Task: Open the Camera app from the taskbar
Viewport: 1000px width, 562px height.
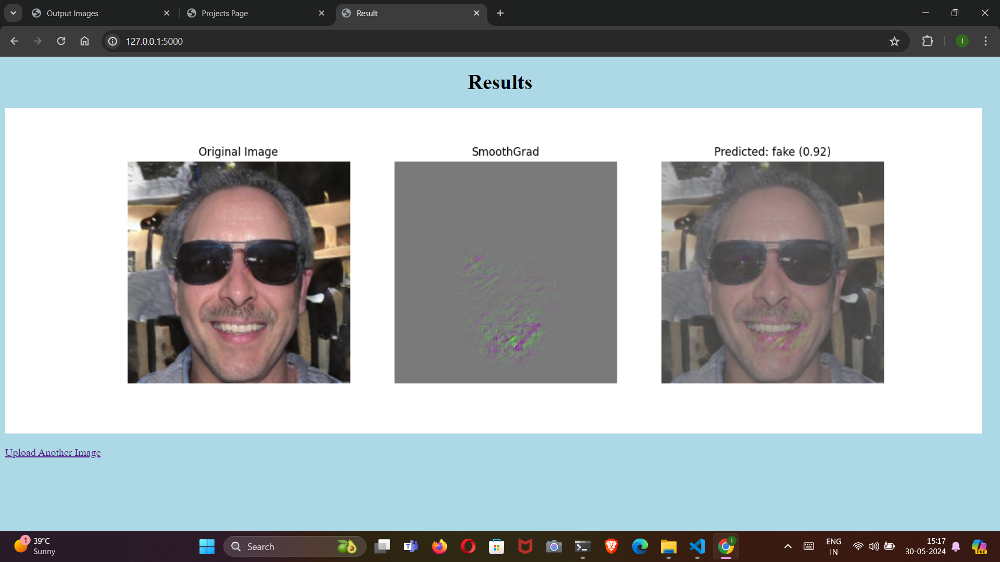Action: 554,546
